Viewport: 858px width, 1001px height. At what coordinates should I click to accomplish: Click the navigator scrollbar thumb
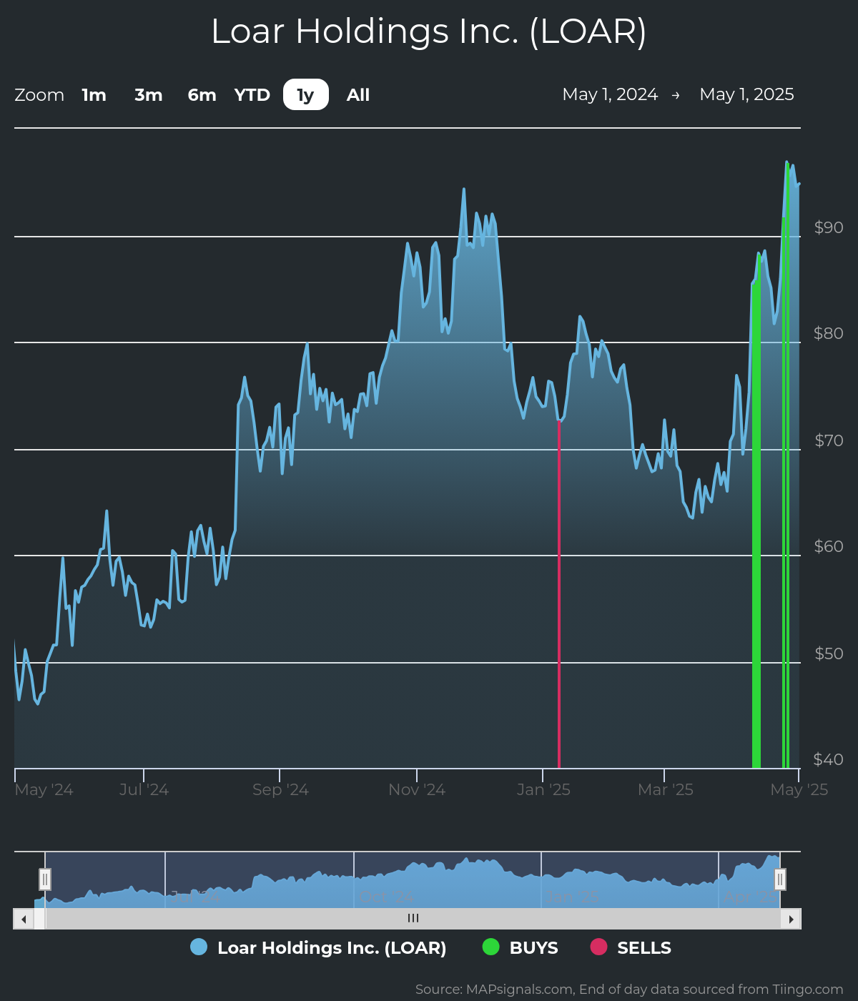[x=413, y=919]
